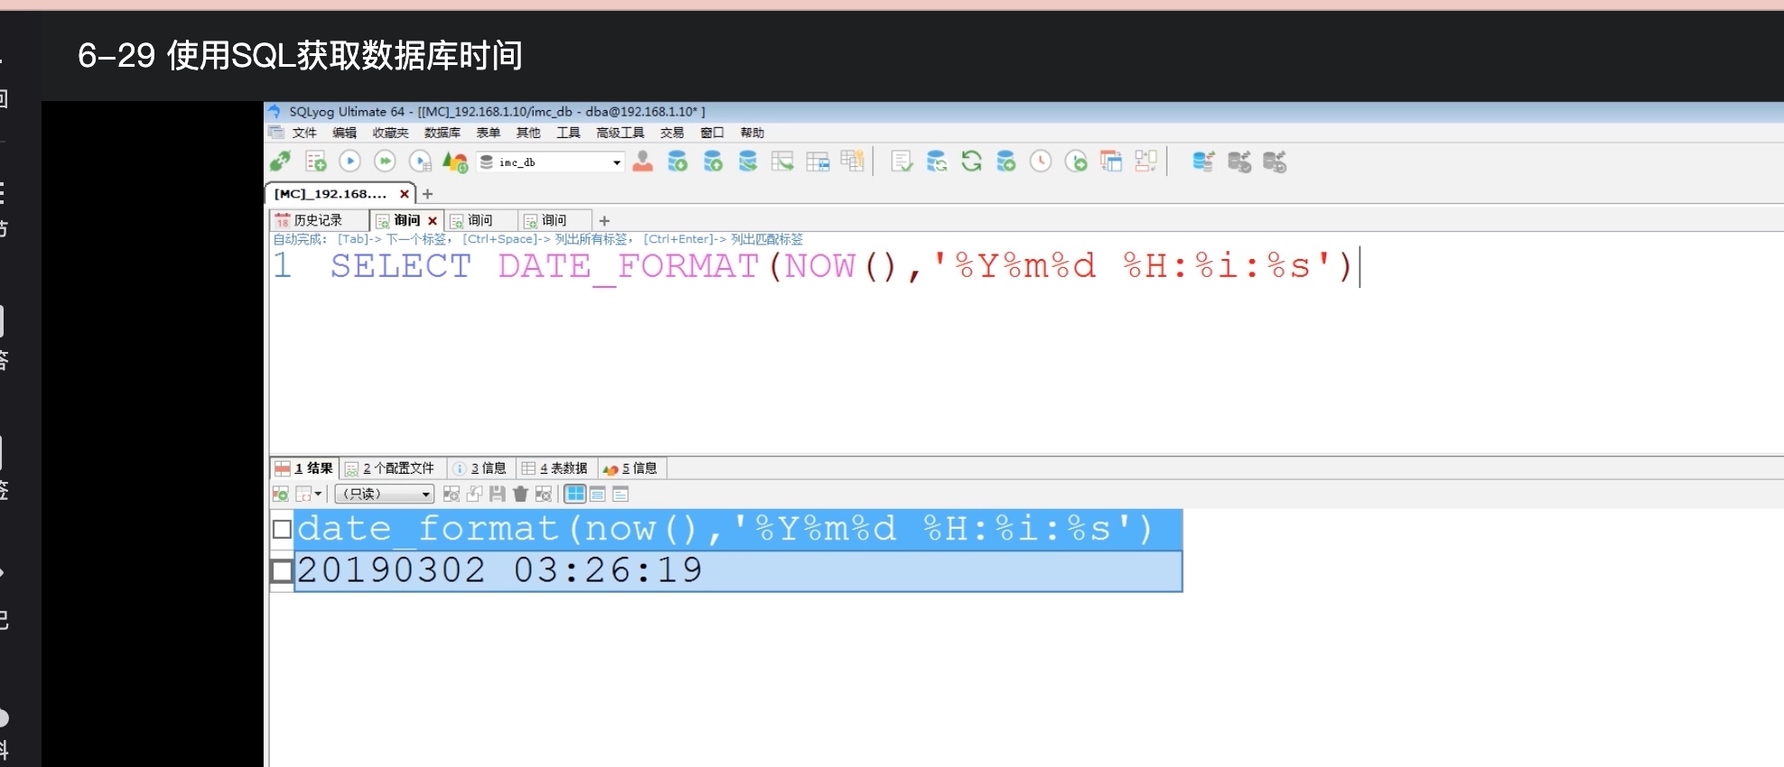Screen dimensions: 1784x767
Task: Open the colored shapes query formatter icon
Action: point(455,162)
